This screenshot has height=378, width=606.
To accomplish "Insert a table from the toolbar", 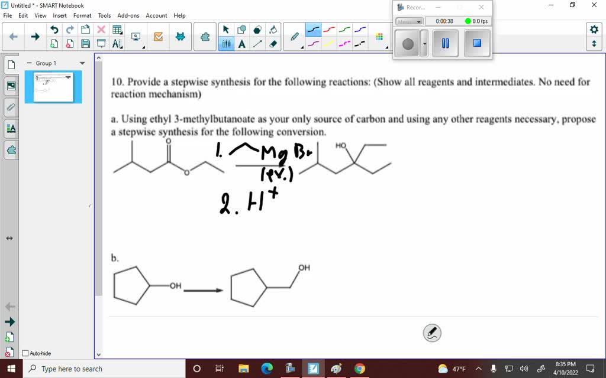I will (x=117, y=30).
